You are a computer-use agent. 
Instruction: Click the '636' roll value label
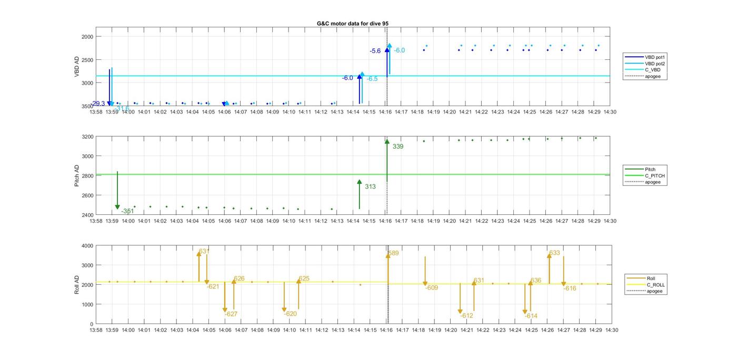click(536, 281)
